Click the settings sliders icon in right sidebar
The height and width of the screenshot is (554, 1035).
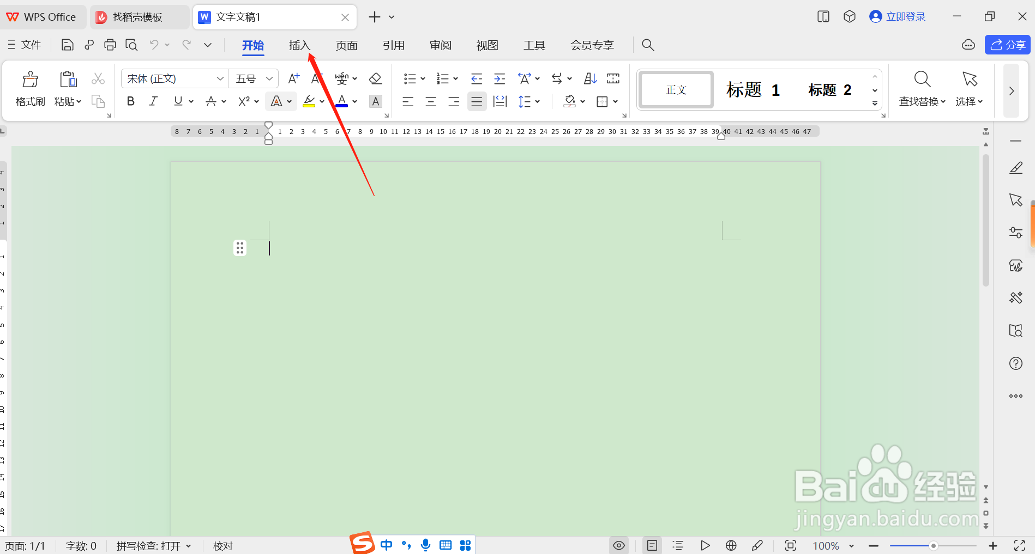tap(1016, 233)
